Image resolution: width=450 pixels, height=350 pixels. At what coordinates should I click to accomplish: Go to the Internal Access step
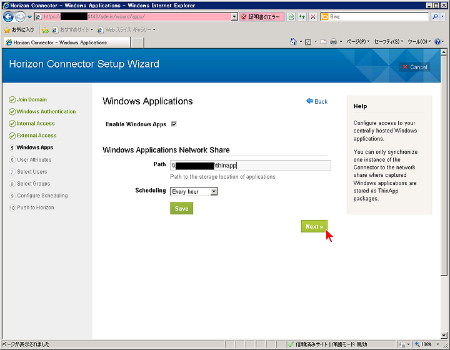(x=36, y=123)
